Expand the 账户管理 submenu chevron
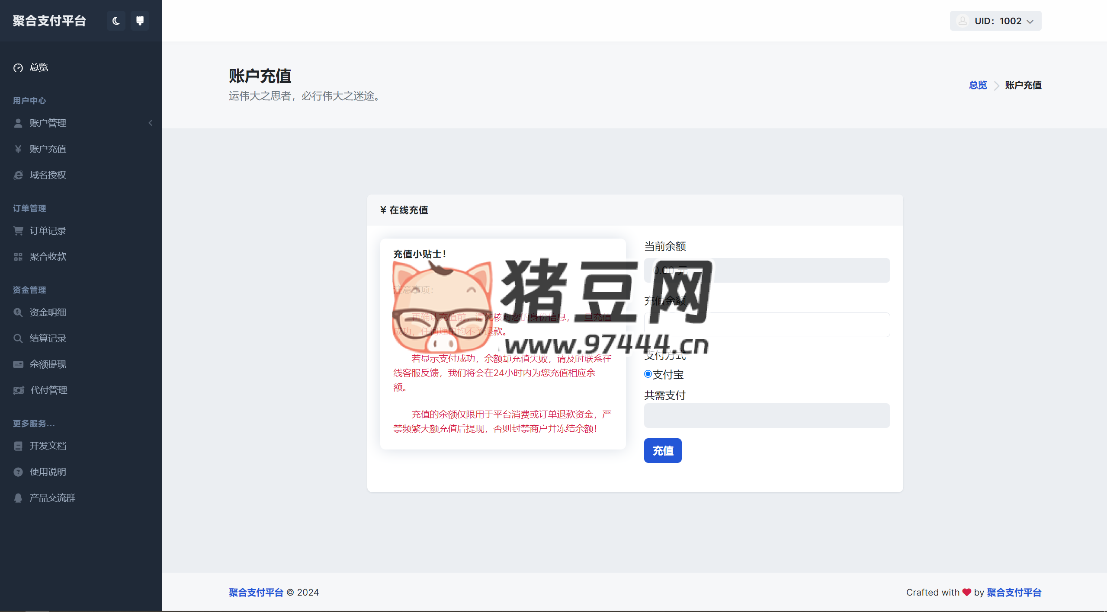This screenshot has height=612, width=1107. 151,123
